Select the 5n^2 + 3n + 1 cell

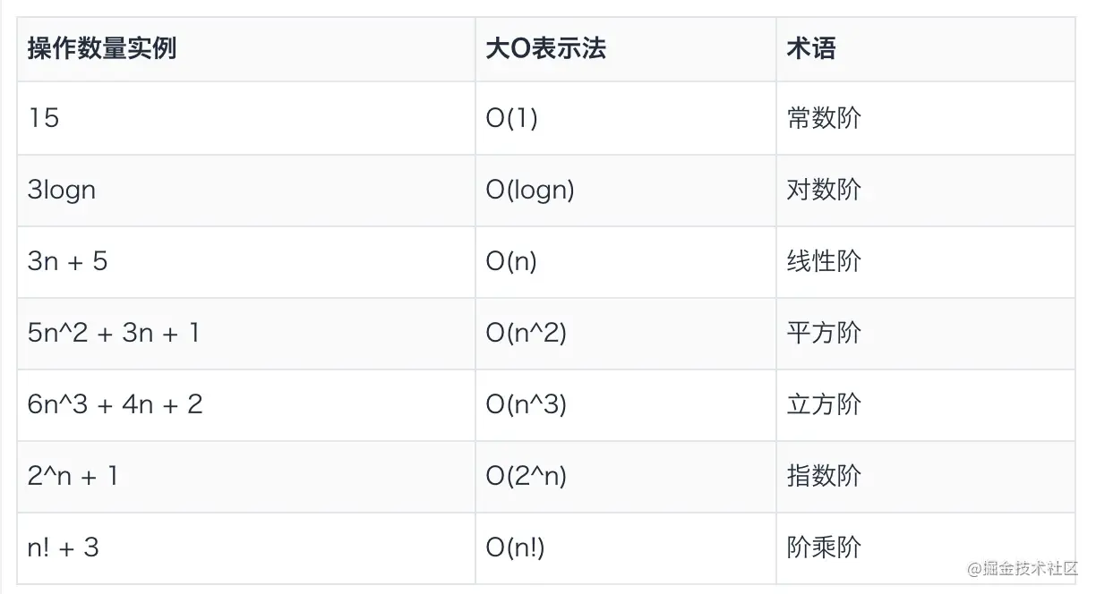[246, 334]
